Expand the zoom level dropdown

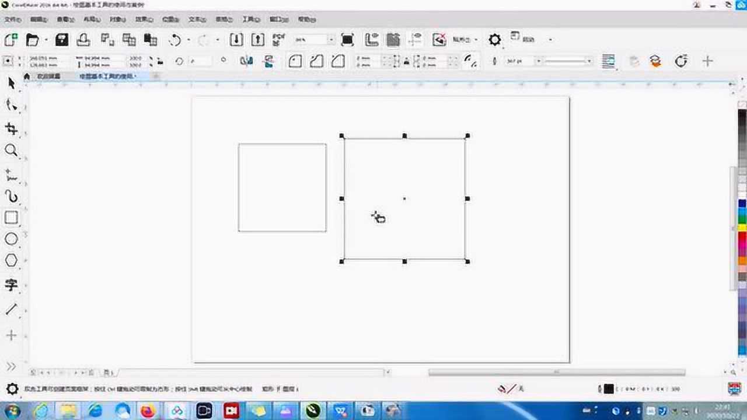click(x=331, y=40)
